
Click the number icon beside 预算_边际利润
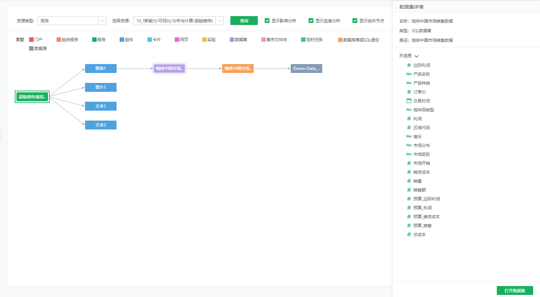(x=409, y=199)
